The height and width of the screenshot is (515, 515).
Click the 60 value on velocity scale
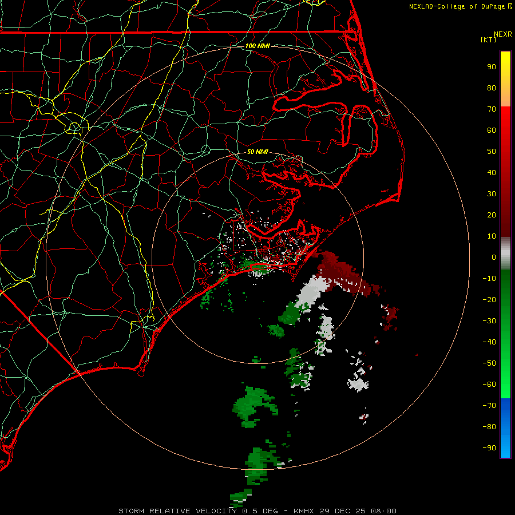point(492,130)
